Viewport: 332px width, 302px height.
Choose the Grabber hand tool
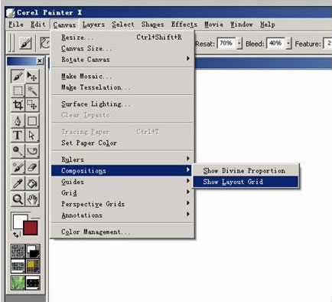pos(32,199)
